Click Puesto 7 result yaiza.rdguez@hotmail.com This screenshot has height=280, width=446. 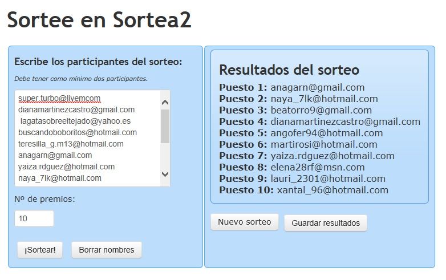tap(333, 156)
